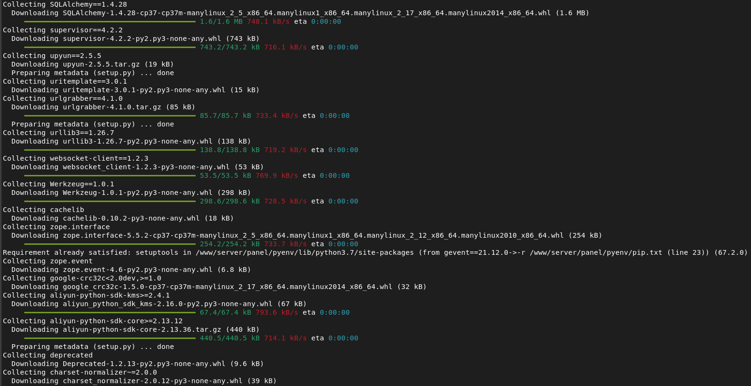The image size is (751, 386).
Task: Click 'Collecting google-crc32c<2.0dev,>=1.0' line
Action: (x=82, y=278)
